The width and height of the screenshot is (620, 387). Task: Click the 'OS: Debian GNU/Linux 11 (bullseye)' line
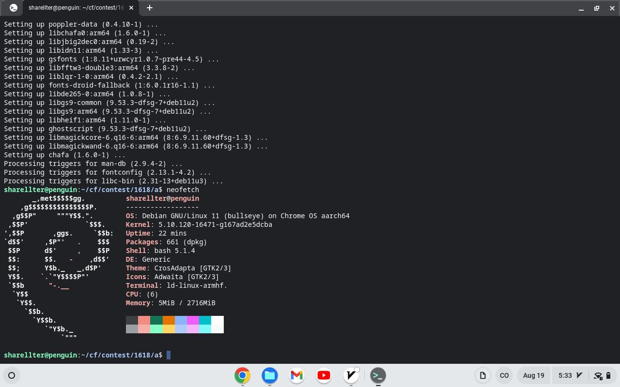tap(237, 216)
